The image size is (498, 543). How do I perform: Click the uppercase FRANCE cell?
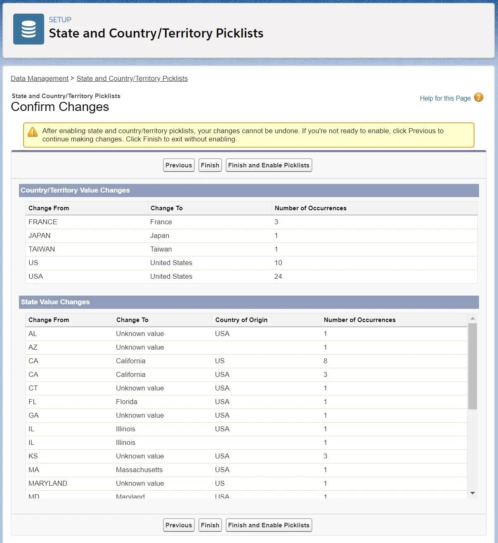[43, 222]
